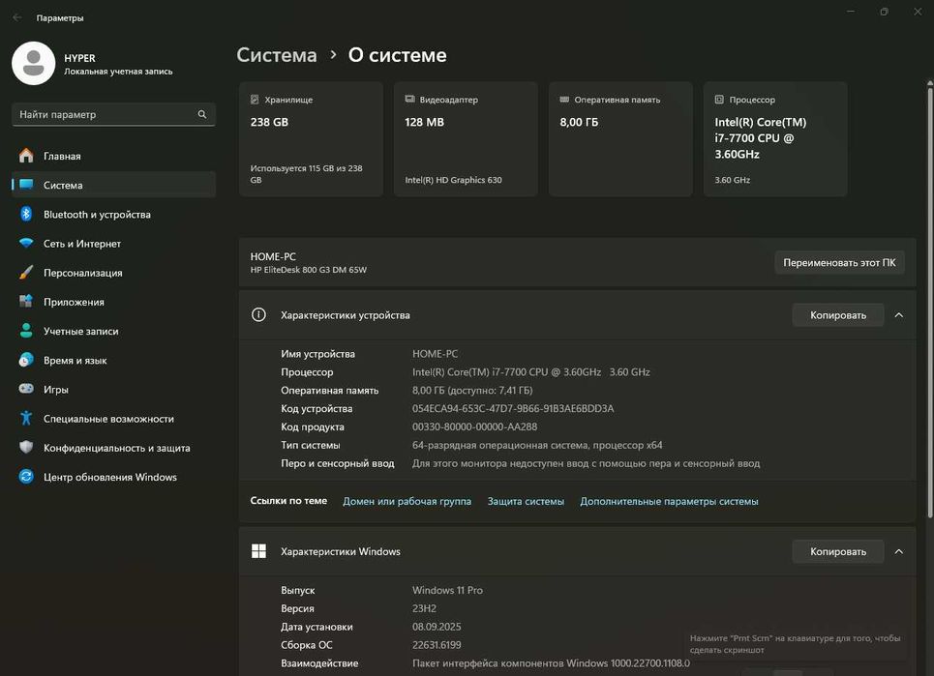Screen dimensions: 934x676
Task: Click the Windows 11 Pro edition value
Action: point(447,590)
